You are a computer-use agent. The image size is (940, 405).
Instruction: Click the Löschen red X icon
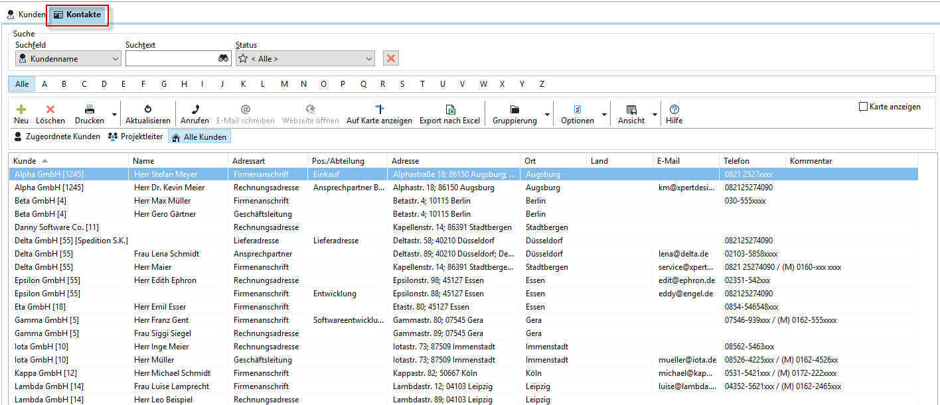pos(50,109)
